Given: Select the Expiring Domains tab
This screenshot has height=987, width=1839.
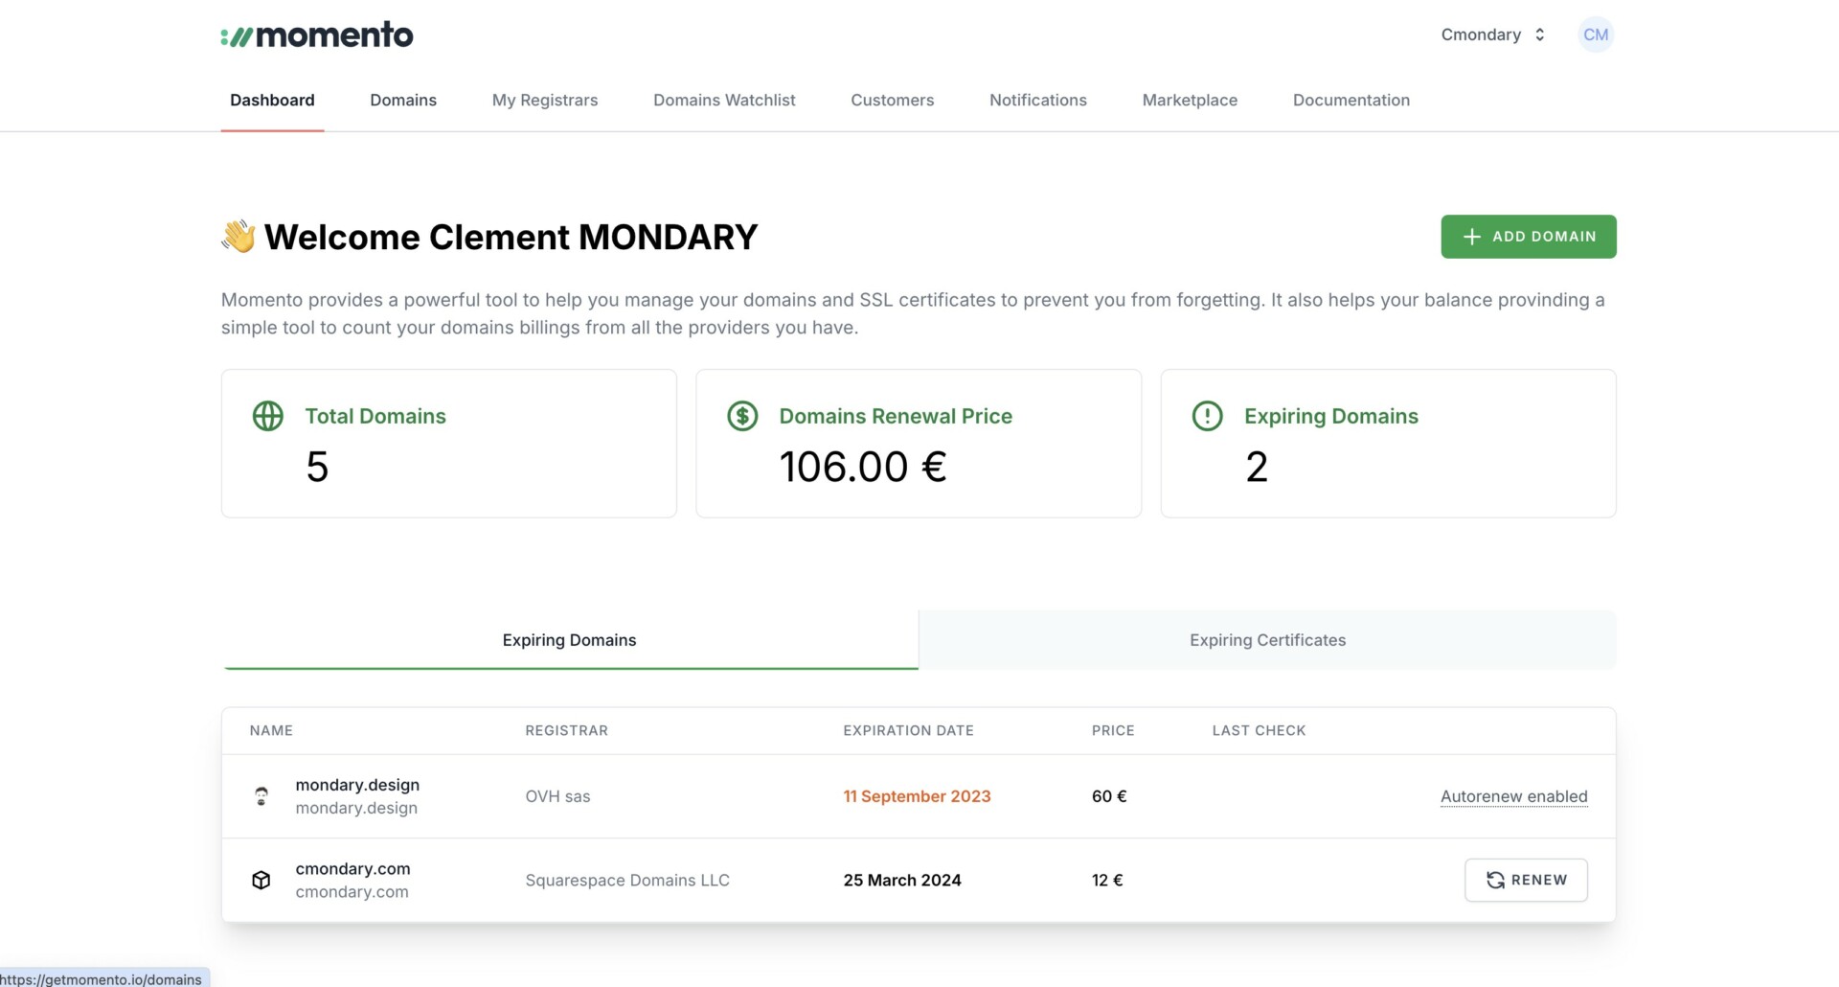Looking at the screenshot, I should click(x=570, y=639).
